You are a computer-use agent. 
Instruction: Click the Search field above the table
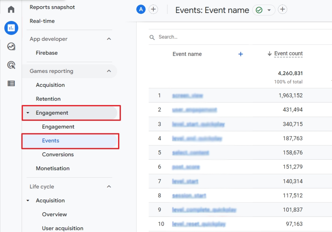click(227, 37)
